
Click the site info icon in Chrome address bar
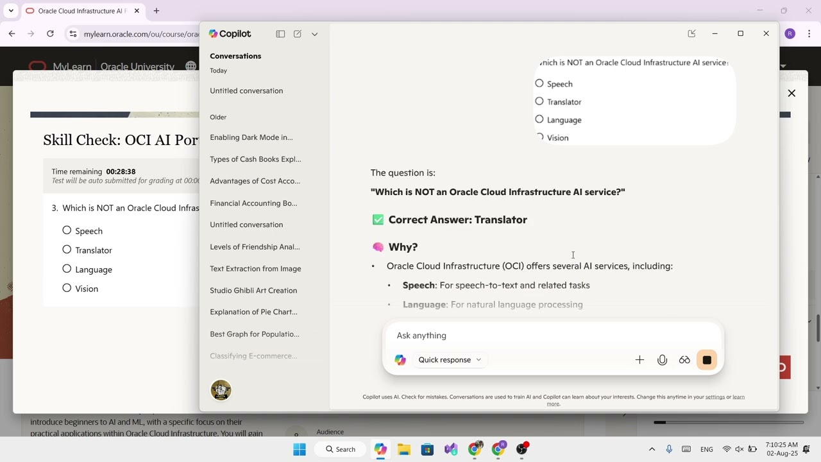(73, 34)
